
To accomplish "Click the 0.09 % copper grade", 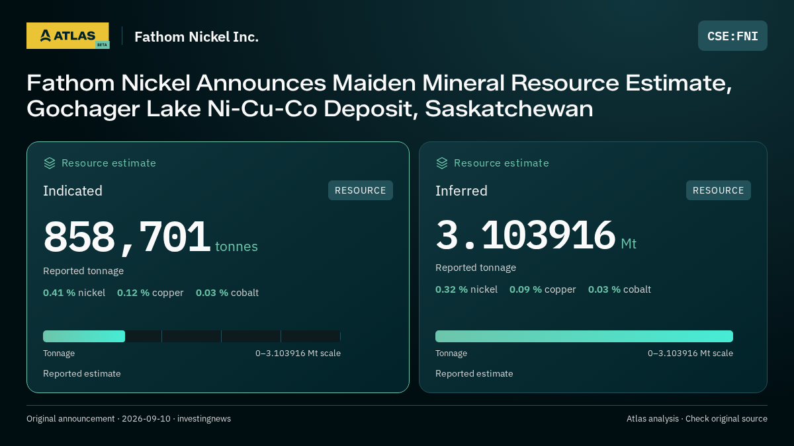I will [543, 289].
